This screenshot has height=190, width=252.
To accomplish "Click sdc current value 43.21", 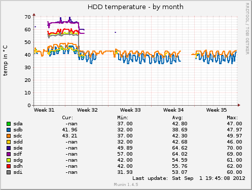I will pos(69,136).
